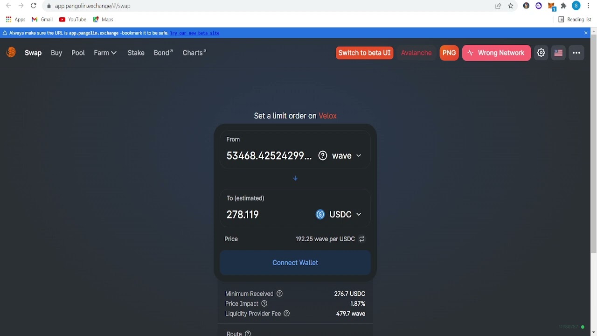Viewport: 597px width, 336px height.
Task: Click the US flag language icon
Action: coord(558,53)
